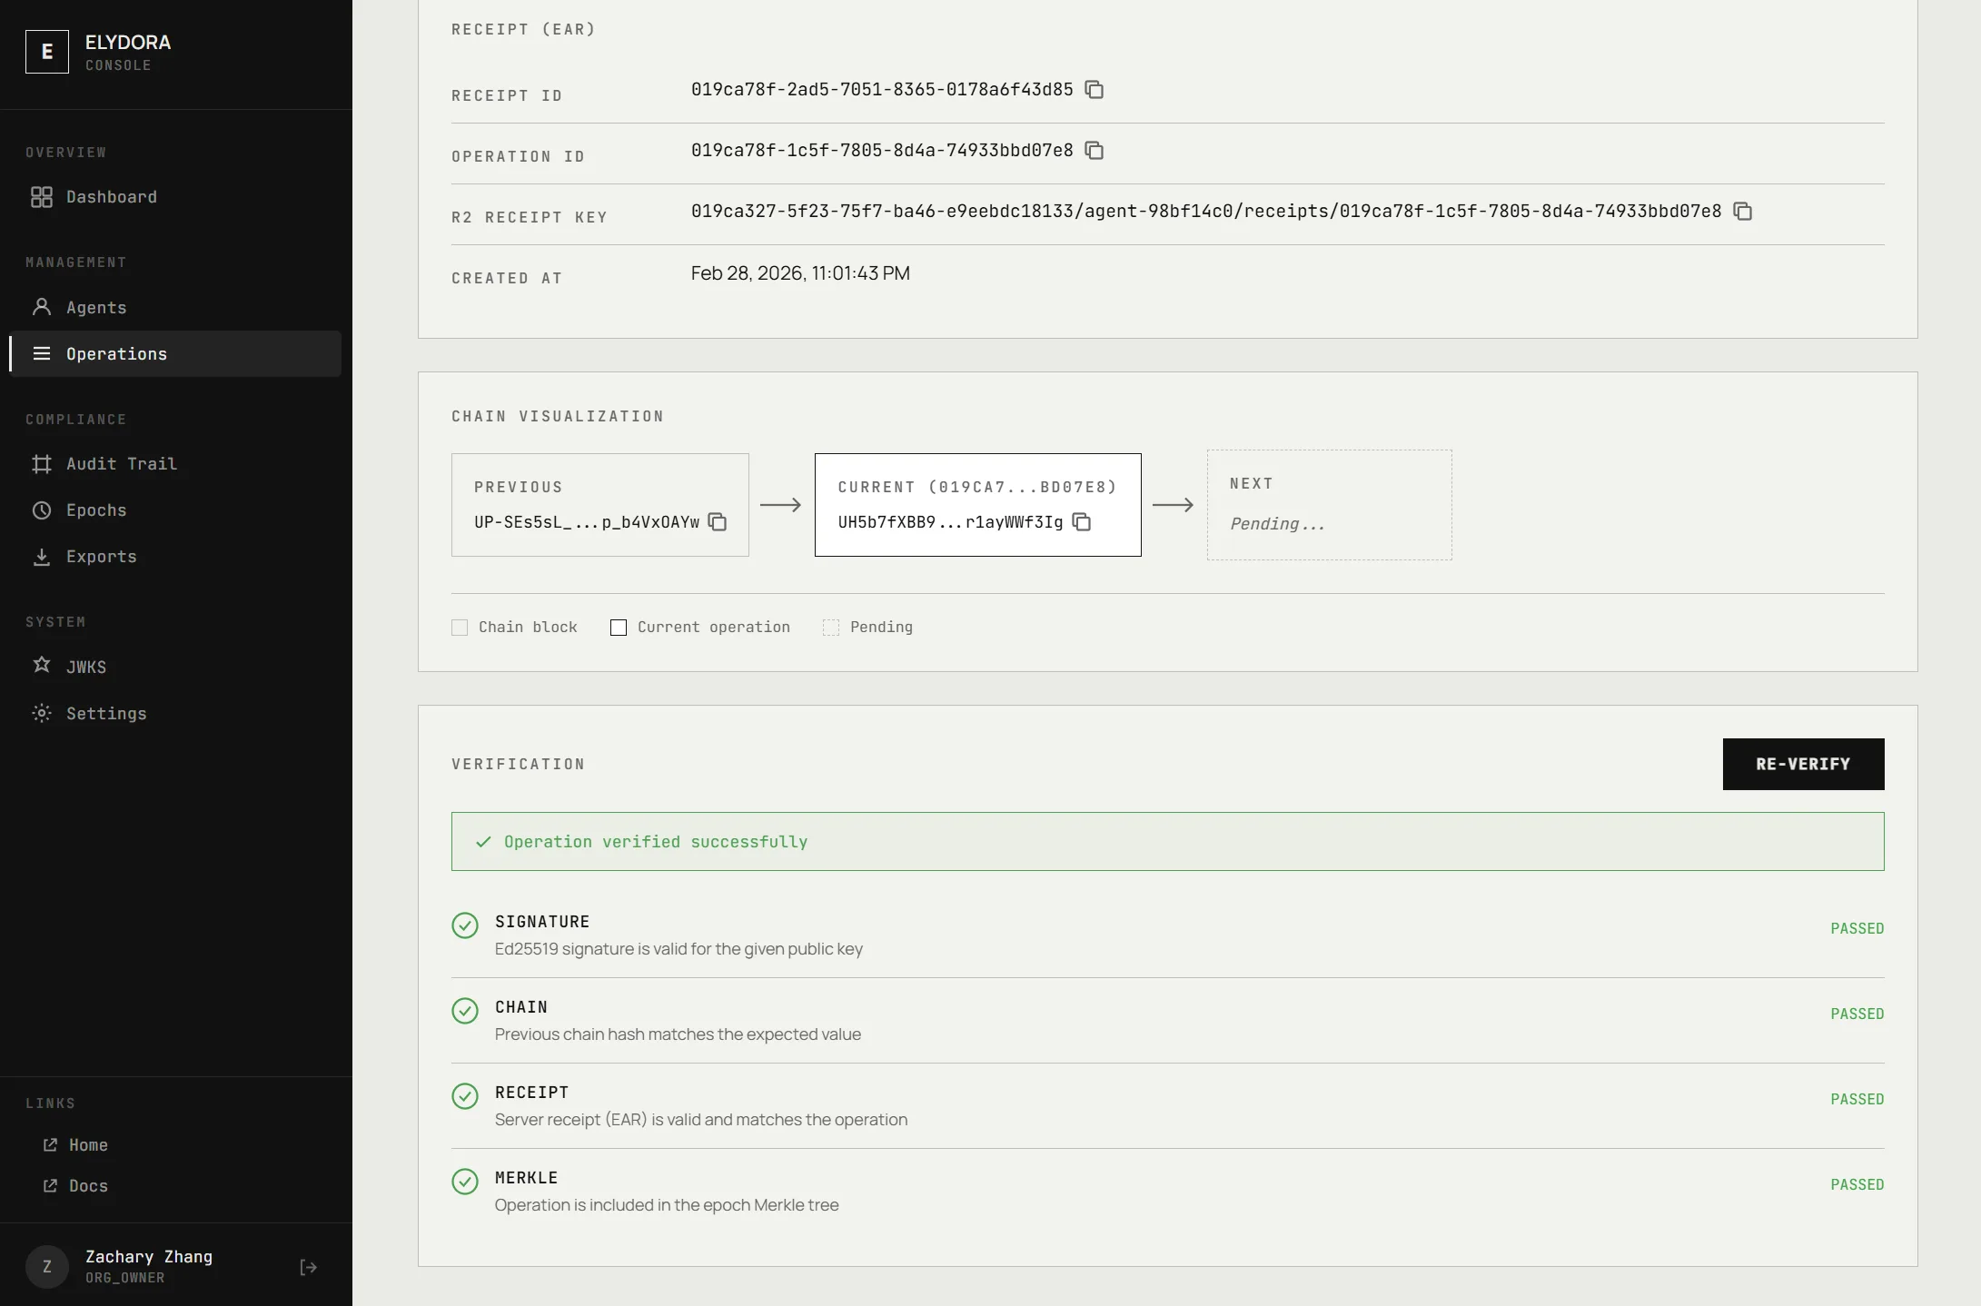Open Exports via download icon
Screen dimensions: 1981x1306
[42, 556]
